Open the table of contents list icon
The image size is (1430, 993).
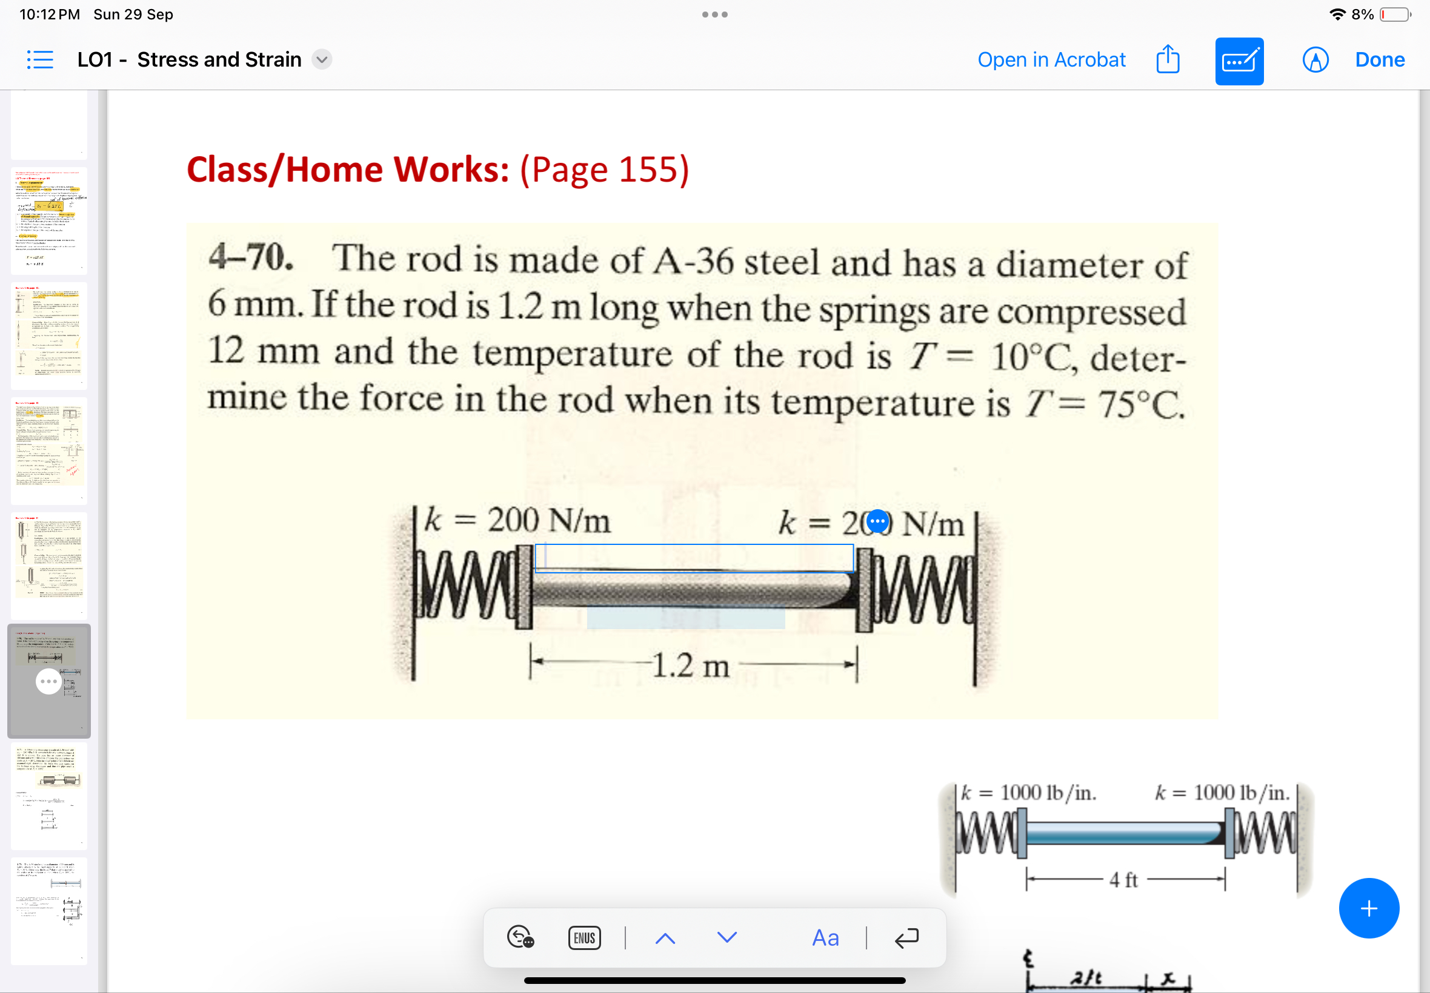[40, 60]
